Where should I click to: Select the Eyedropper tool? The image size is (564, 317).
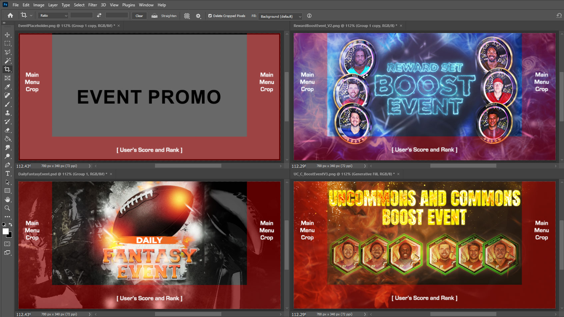[x=7, y=87]
